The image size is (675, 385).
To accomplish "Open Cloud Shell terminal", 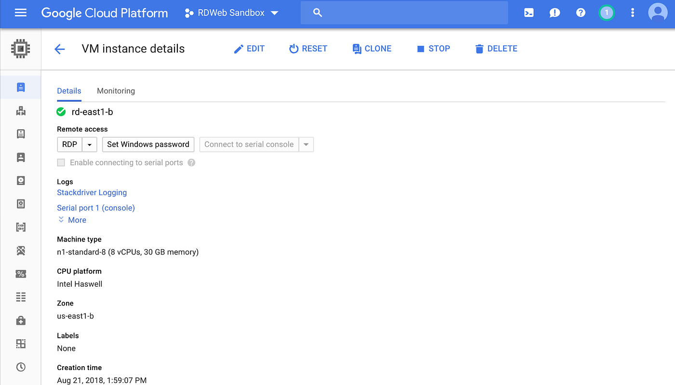I will click(528, 13).
